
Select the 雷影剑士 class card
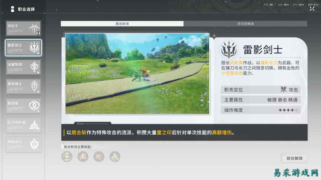coord(23,48)
